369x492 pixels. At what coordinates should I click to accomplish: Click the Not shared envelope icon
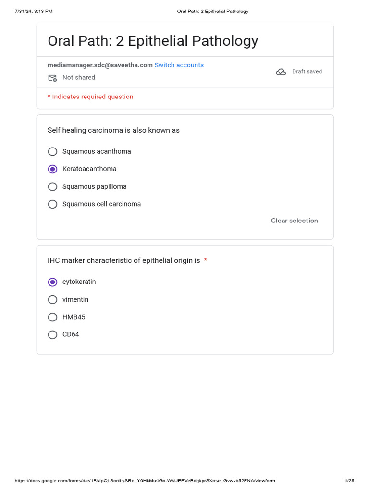click(52, 78)
